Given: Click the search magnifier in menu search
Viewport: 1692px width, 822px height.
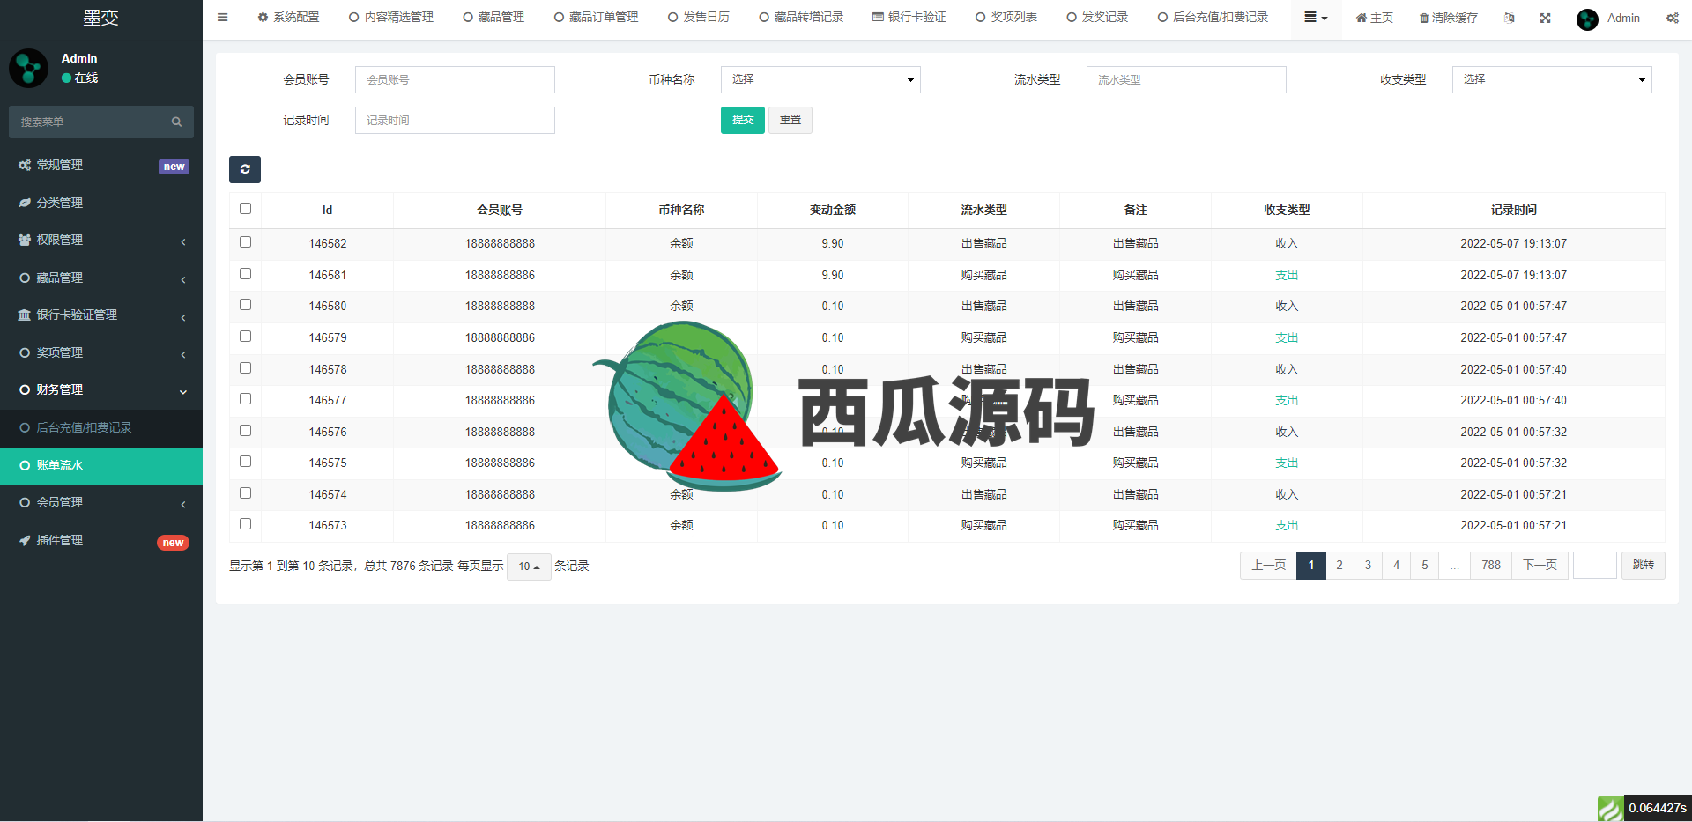Looking at the screenshot, I should click(176, 122).
